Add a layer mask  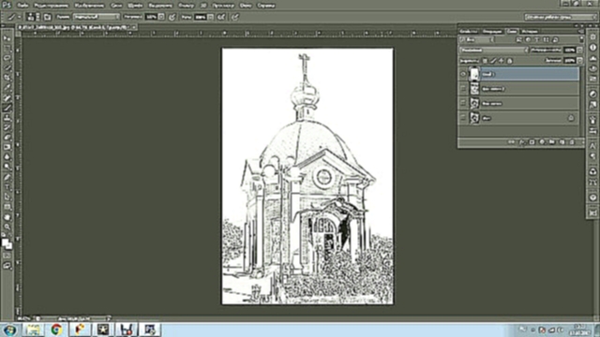[x=532, y=142]
